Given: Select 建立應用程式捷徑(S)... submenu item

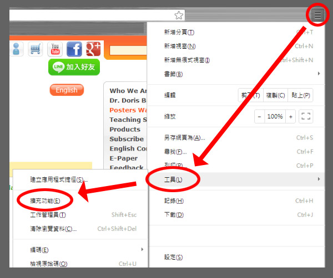Looking at the screenshot, I should [x=80, y=179].
